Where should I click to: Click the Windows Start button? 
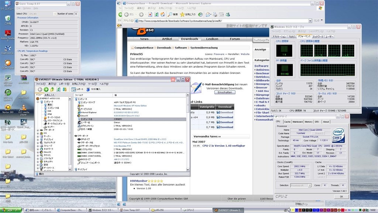11,210
